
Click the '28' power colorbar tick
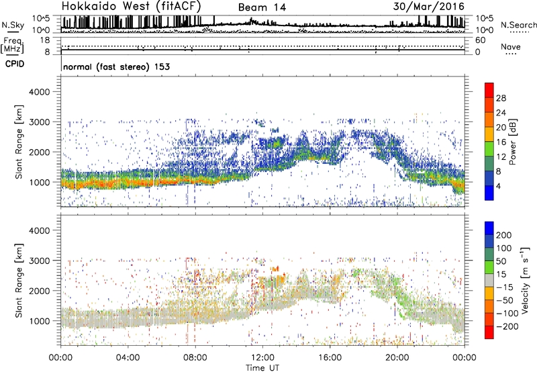[501, 98]
